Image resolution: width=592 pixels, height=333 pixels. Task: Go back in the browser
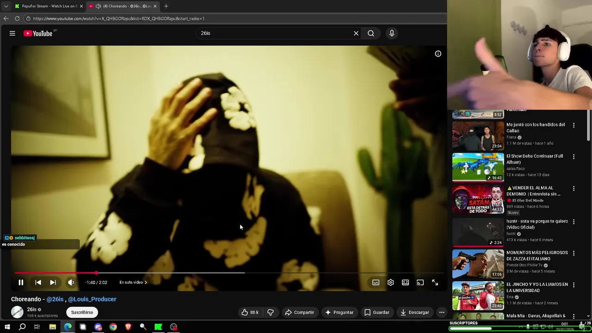click(6, 18)
